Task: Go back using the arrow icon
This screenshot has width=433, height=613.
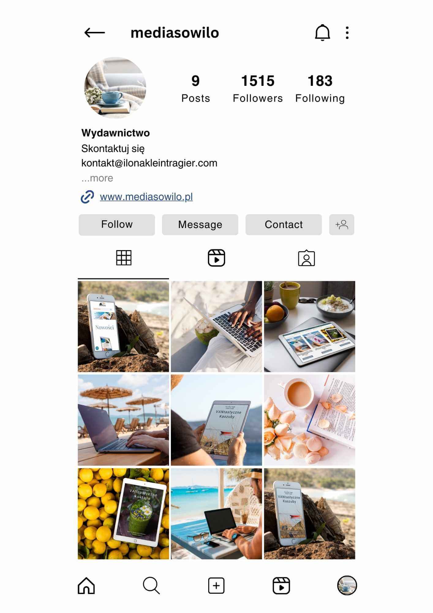Action: click(x=95, y=32)
